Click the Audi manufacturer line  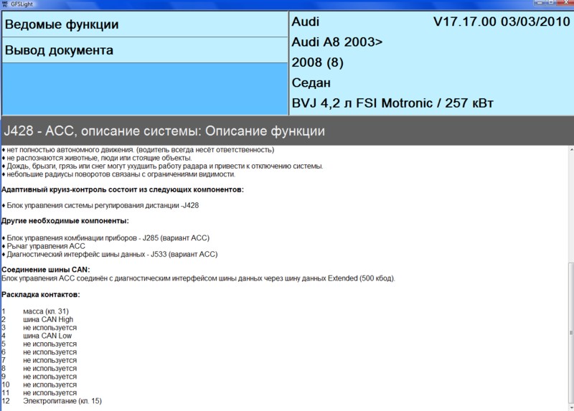coord(306,22)
